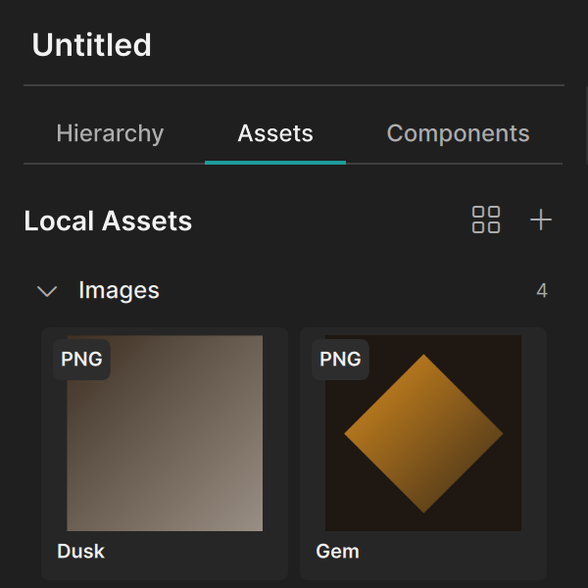
Task: Click the PNG badge on Dusk
Action: click(x=81, y=360)
